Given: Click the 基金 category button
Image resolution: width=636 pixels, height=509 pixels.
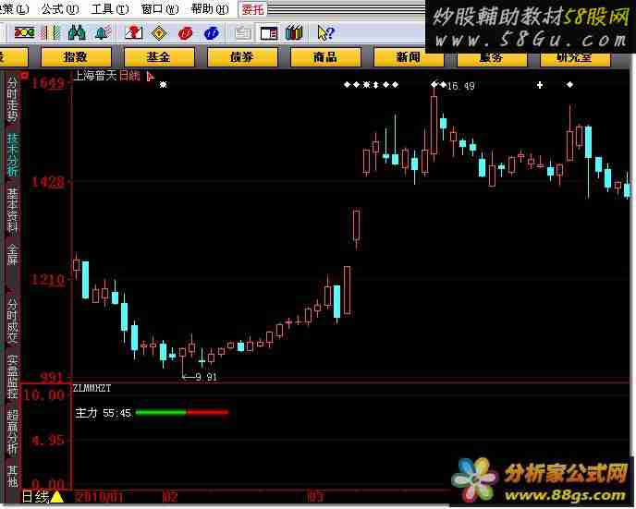Looking at the screenshot, I should pos(159,56).
